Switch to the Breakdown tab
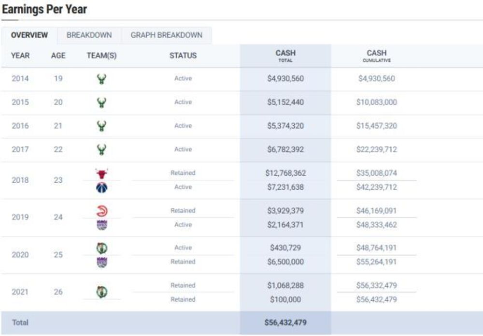This screenshot has width=483, height=336. 89,35
